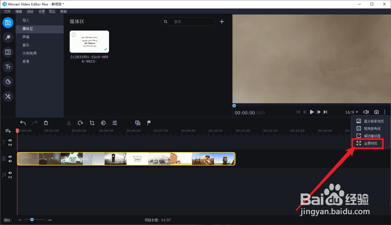The height and width of the screenshot is (225, 391).
Task: Click the preview seek bar handle
Action: pyautogui.click(x=234, y=106)
